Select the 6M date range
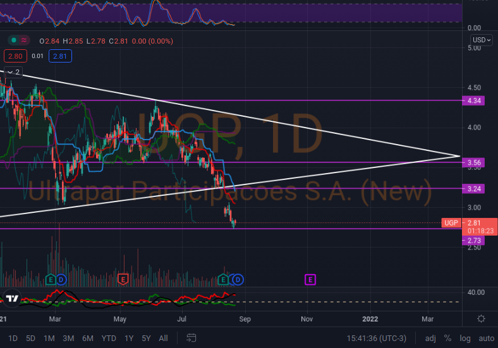 88,339
